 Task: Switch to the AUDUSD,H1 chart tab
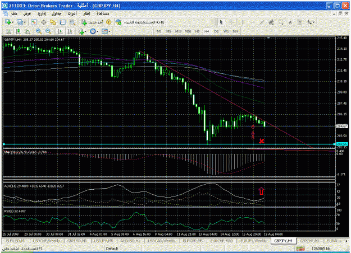click(x=130, y=241)
